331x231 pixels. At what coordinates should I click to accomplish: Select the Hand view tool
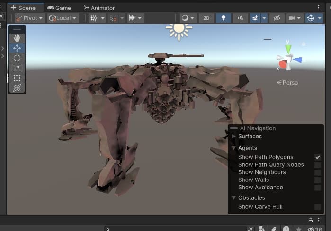18,38
